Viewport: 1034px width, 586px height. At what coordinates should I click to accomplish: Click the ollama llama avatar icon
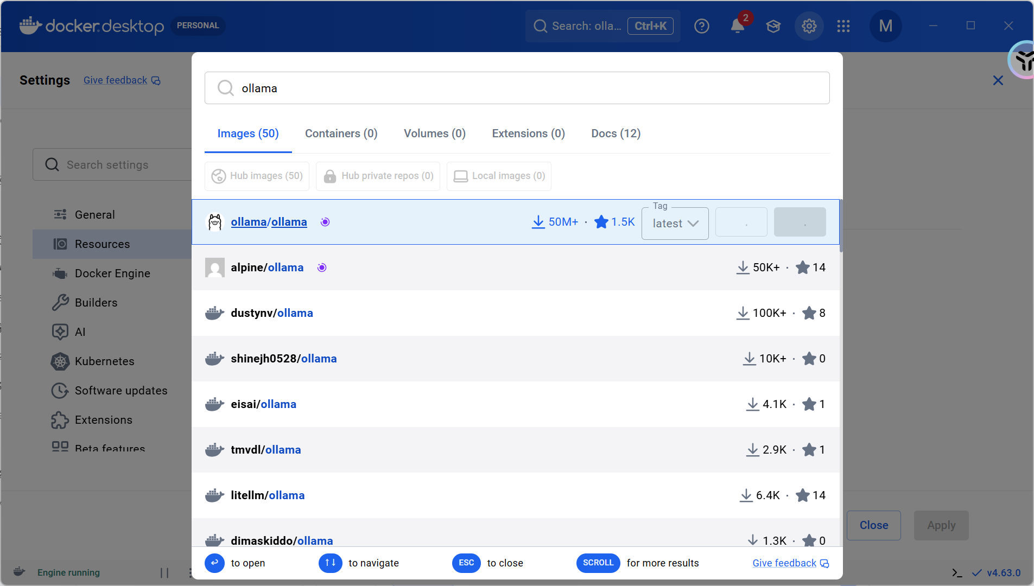click(x=215, y=222)
